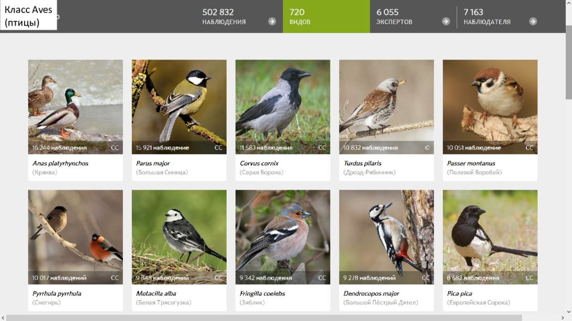
Task: Click the scroll down arrow at bottom right
Action: pos(569,312)
